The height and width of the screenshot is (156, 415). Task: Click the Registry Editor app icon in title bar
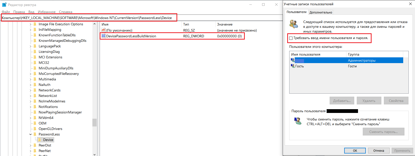tap(4, 5)
